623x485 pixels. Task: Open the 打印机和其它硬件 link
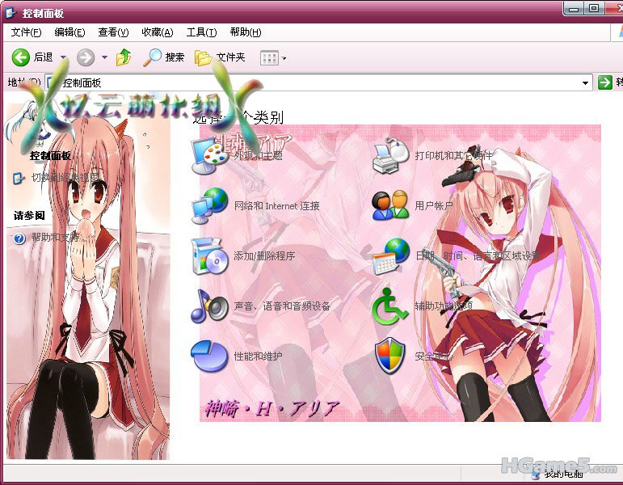click(454, 155)
